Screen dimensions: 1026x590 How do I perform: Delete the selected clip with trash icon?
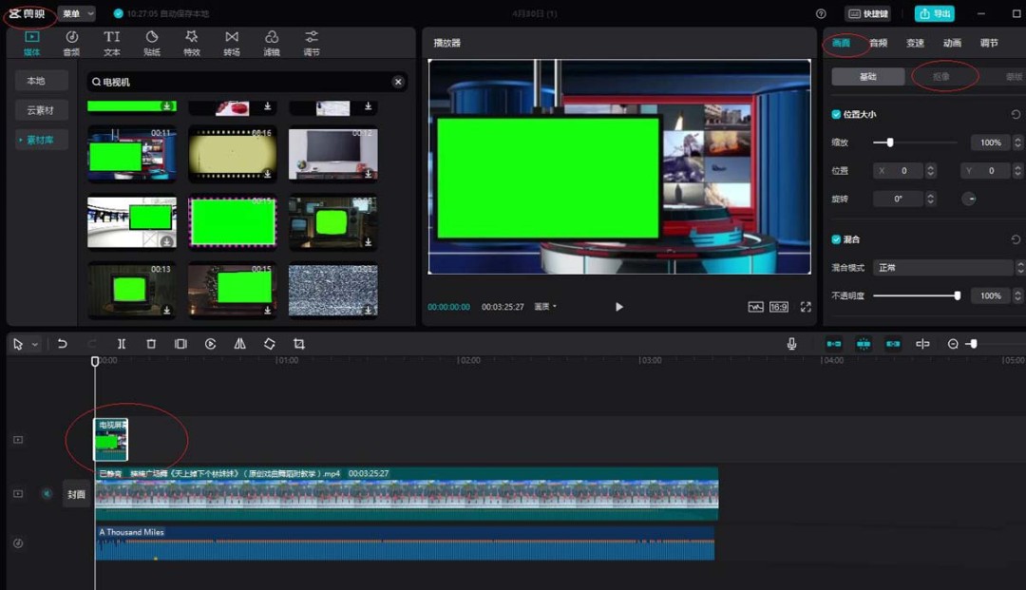pos(151,344)
